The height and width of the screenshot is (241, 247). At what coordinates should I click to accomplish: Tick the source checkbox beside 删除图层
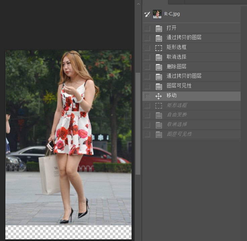pyautogui.click(x=147, y=67)
